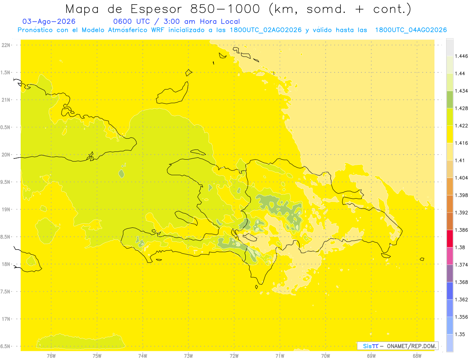Screen dimensions: 468x361
Task: Click the legend value 1.386
Action: click(462, 230)
